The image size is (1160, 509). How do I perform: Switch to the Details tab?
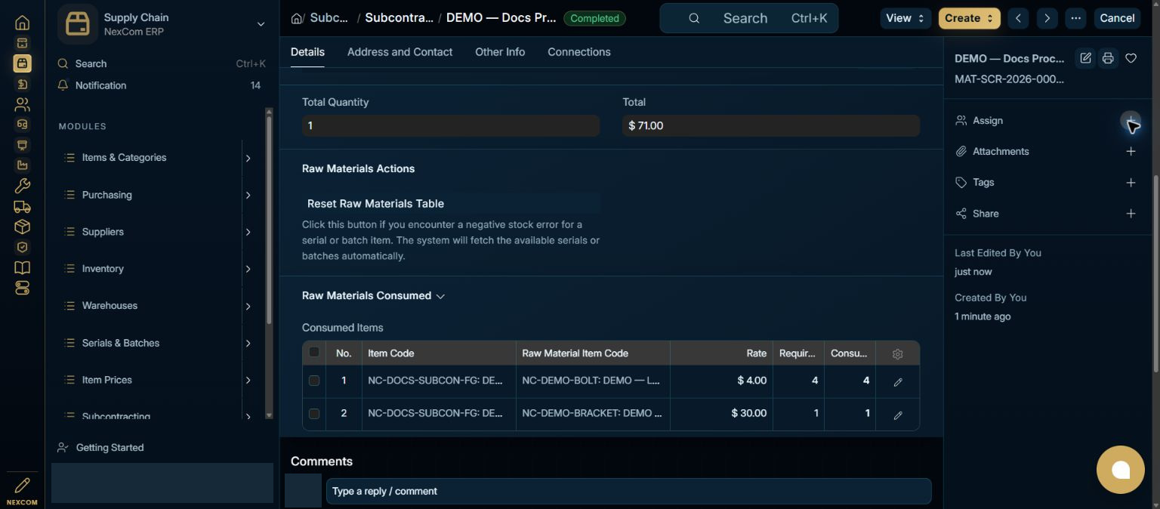pyautogui.click(x=307, y=52)
